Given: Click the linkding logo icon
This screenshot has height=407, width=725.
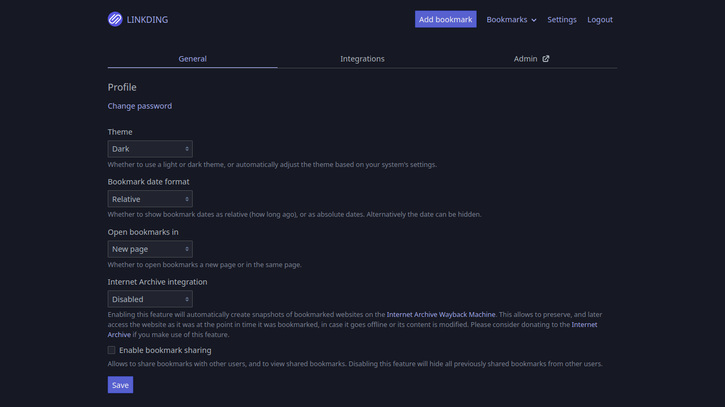Looking at the screenshot, I should coord(115,20).
